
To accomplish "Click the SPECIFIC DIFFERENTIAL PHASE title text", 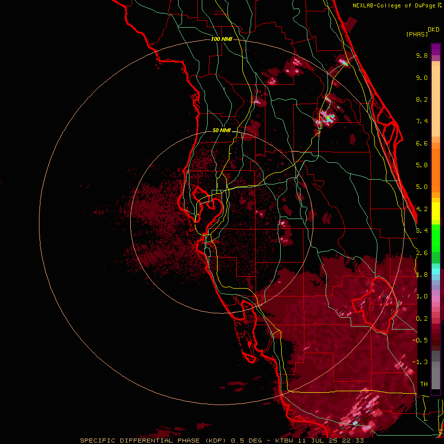I will [x=140, y=441].
